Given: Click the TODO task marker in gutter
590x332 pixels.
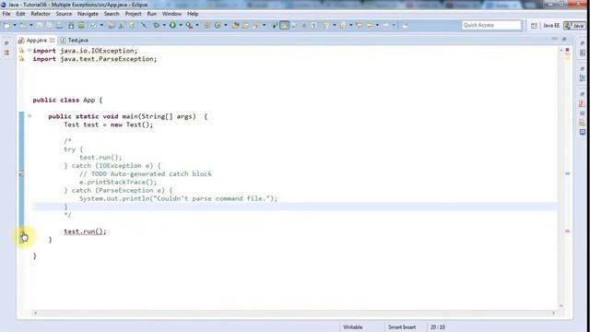Looking at the screenshot, I should click(x=21, y=173).
